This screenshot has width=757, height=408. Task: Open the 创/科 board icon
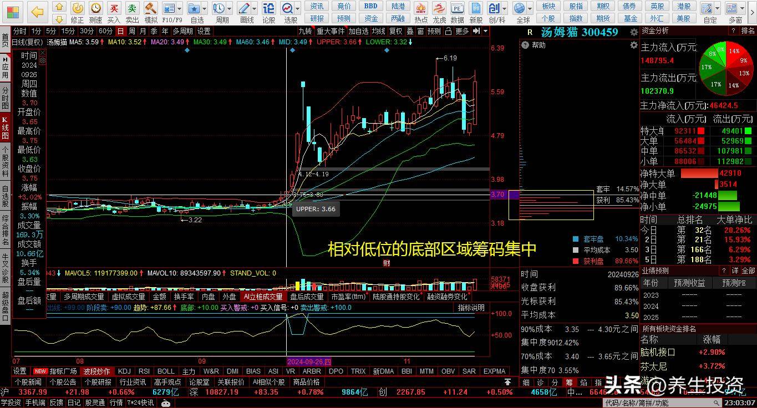tap(495, 8)
